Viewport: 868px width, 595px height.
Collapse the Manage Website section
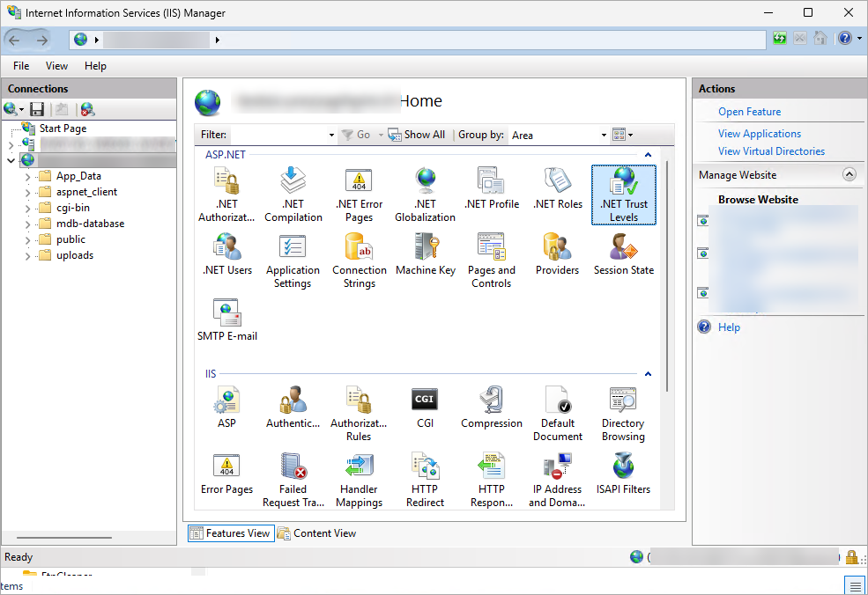click(849, 175)
